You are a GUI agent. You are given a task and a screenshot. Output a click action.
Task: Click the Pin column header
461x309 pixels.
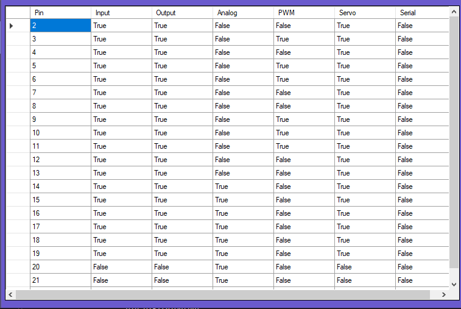coord(60,13)
